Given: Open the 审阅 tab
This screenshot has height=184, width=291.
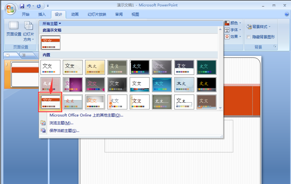Looking at the screenshot, I should point(119,14).
